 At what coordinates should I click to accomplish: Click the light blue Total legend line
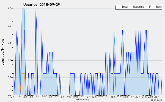coord(119,7)
